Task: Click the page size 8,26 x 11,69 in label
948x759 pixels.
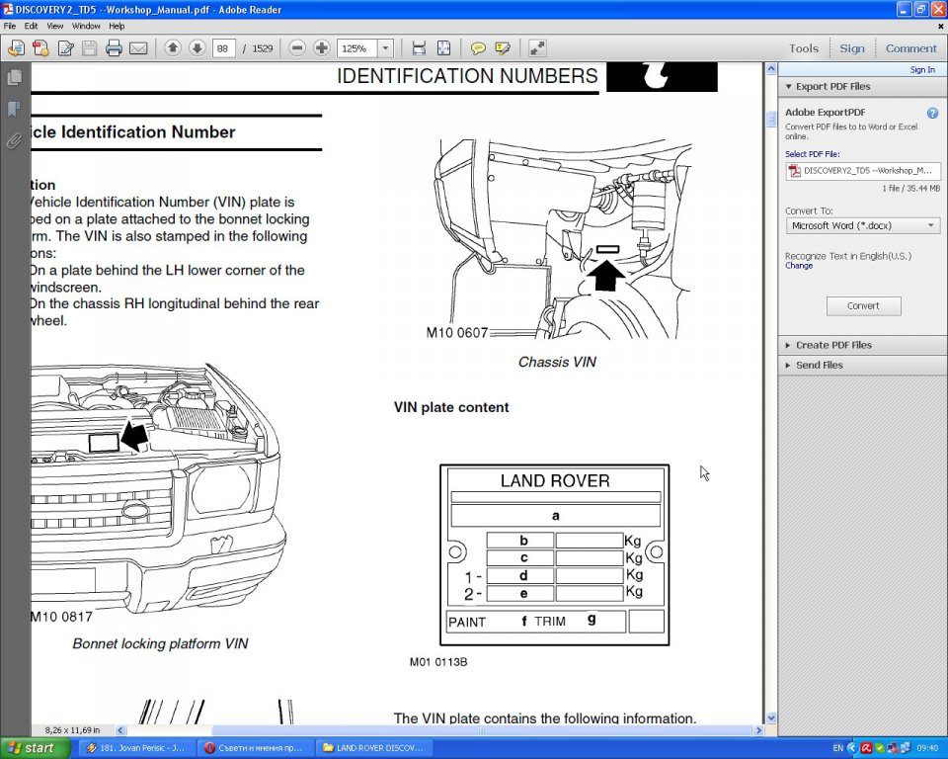Action: pos(72,730)
